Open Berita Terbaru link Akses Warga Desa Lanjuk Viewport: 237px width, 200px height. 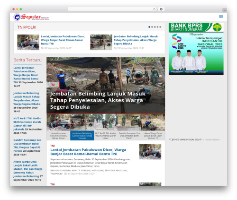point(28,169)
